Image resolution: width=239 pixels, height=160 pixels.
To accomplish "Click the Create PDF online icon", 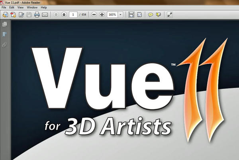I will point(13,15).
